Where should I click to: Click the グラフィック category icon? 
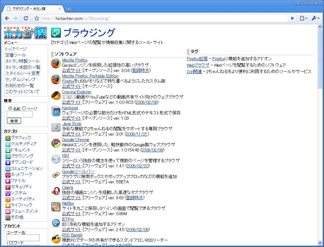pyautogui.click(x=8, y=138)
